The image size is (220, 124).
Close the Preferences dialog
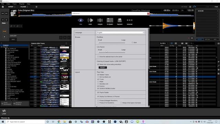coord(148,14)
